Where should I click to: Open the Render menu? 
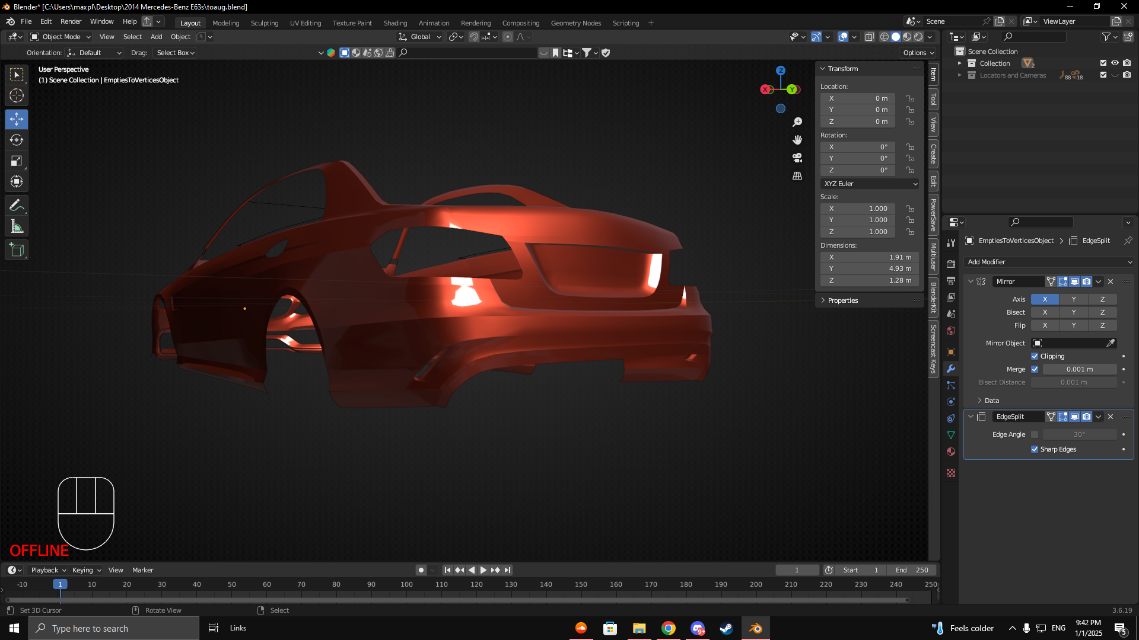point(71,21)
